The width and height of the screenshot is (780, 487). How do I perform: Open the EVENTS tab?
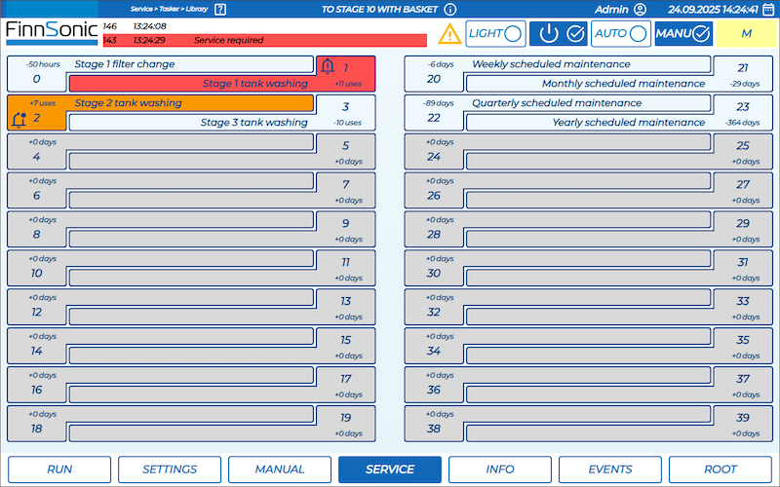(609, 469)
